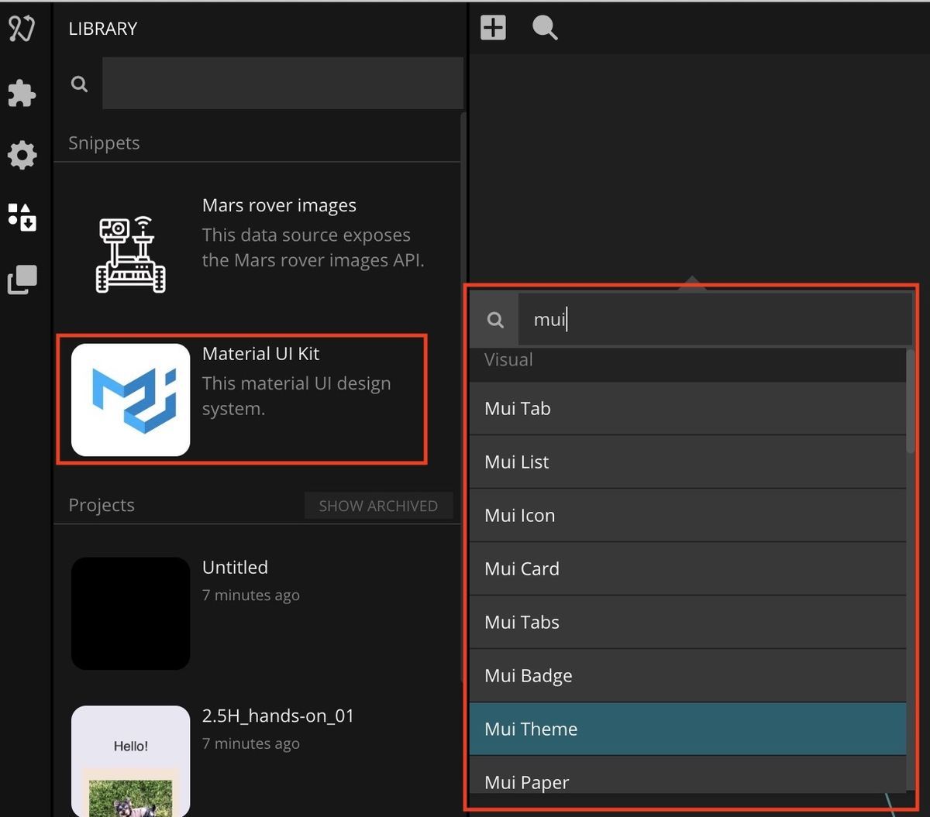Click the Untitled project name
The height and width of the screenshot is (817, 930).
click(235, 567)
